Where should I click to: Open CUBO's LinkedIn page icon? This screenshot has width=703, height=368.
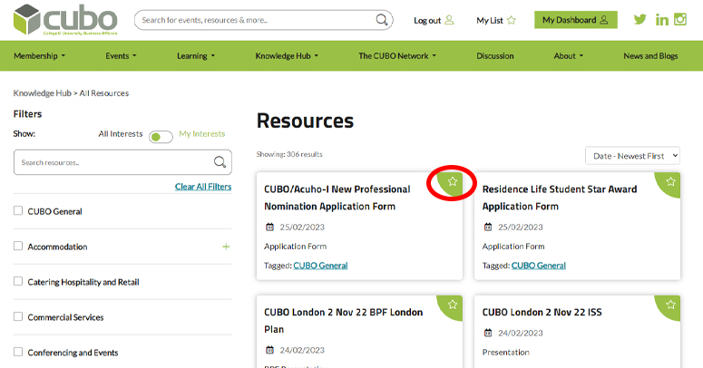pos(662,20)
